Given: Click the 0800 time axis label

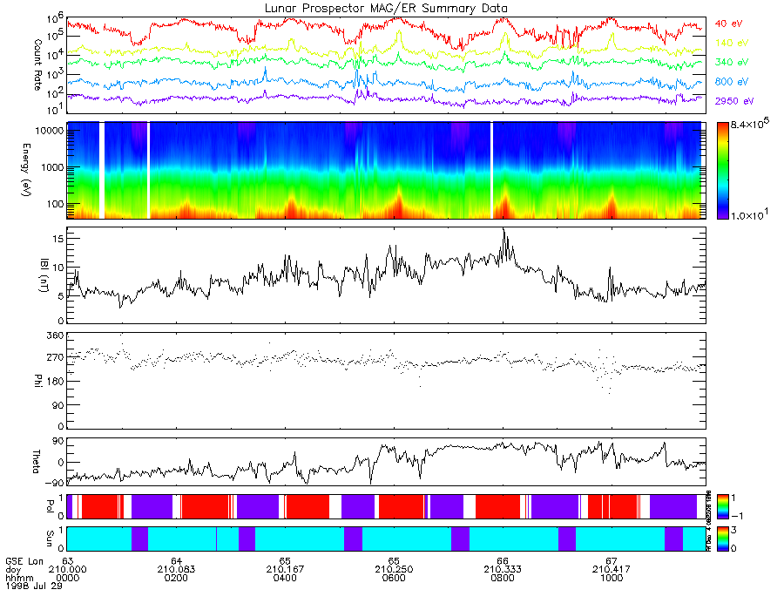Looking at the screenshot, I should coord(503,578).
